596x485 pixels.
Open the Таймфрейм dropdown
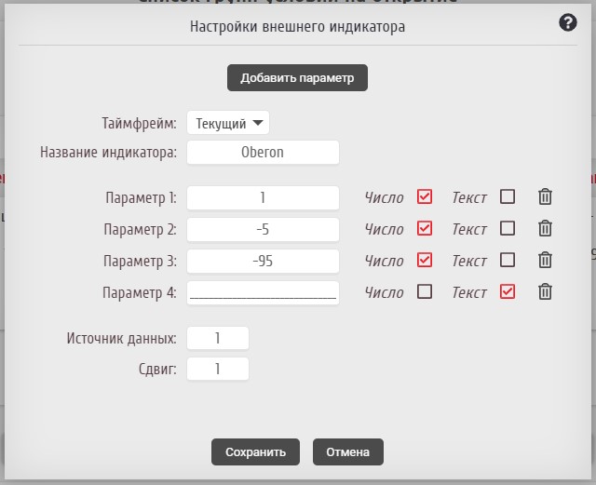pos(228,123)
